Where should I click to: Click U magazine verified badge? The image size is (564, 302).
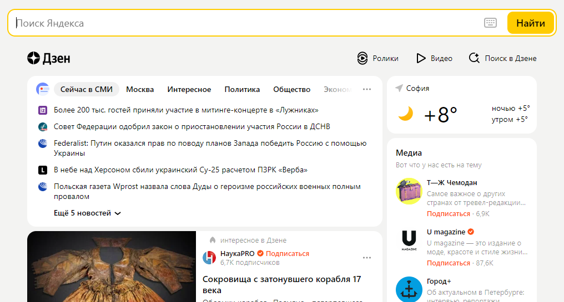471,232
